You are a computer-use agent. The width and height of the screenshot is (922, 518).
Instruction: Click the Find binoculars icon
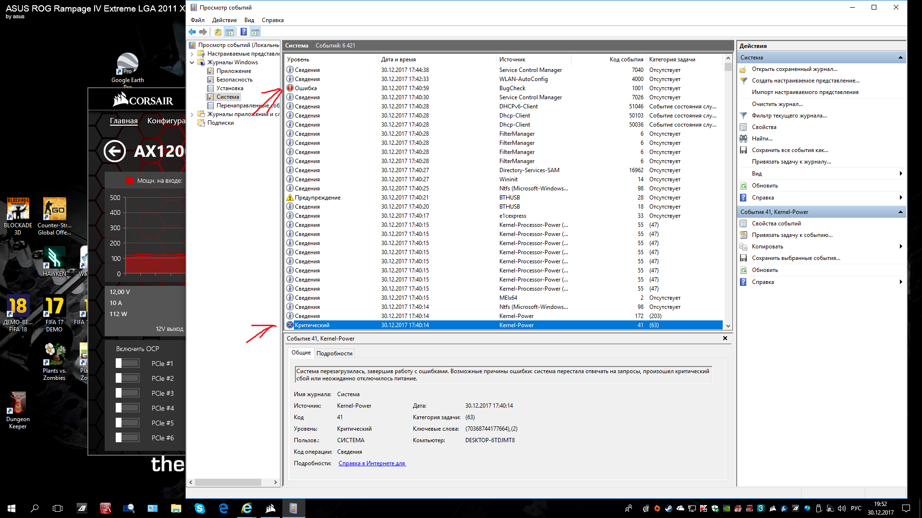point(743,139)
